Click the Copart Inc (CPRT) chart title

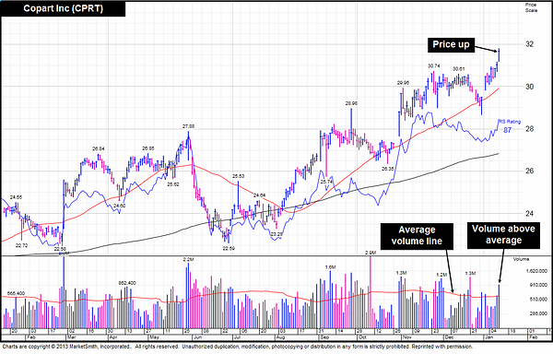pos(63,8)
